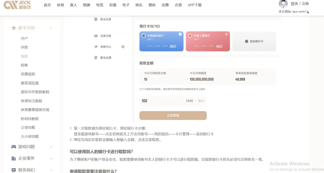This screenshot has width=324, height=173.
Task: Open the 投注记录 betting records icon
Action: coord(96,19)
